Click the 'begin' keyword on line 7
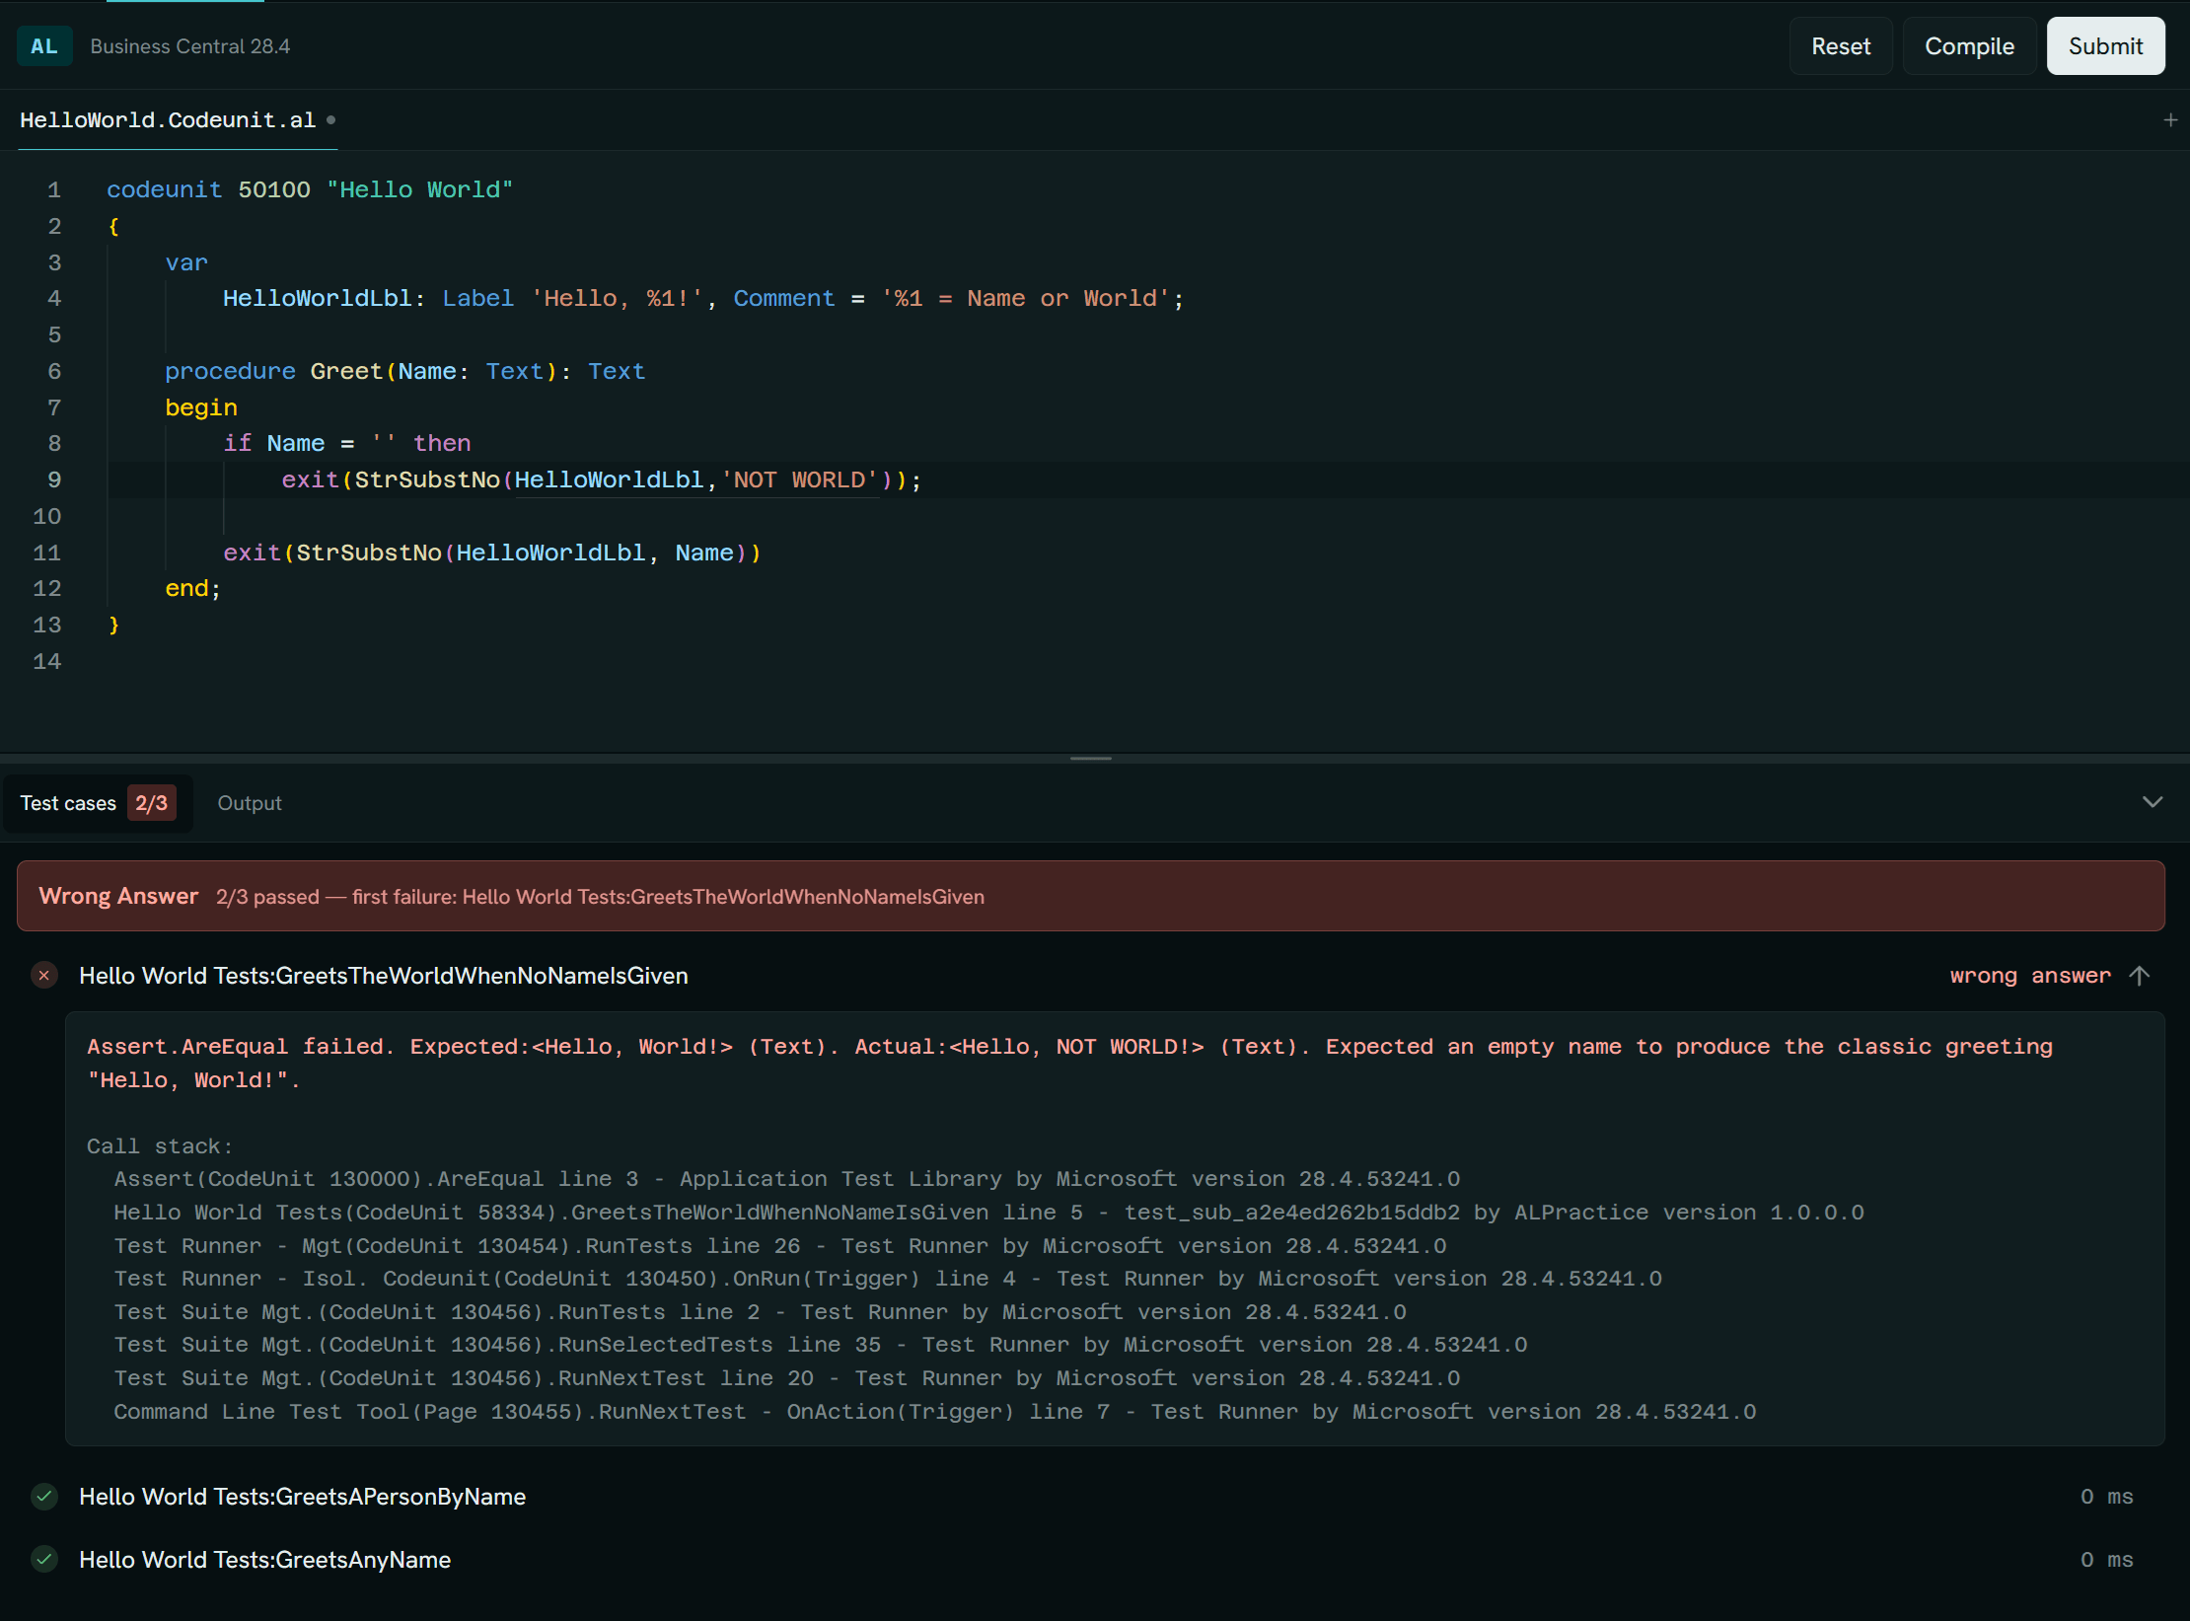Image resolution: width=2190 pixels, height=1621 pixels. tap(201, 408)
